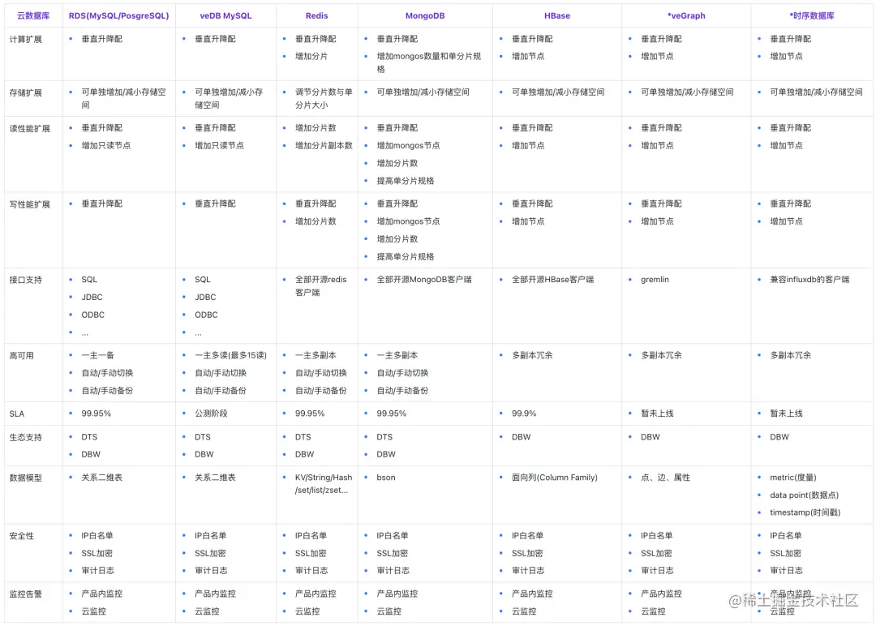876x626 pixels.
Task: Click the *veGraph column header
Action: click(686, 15)
